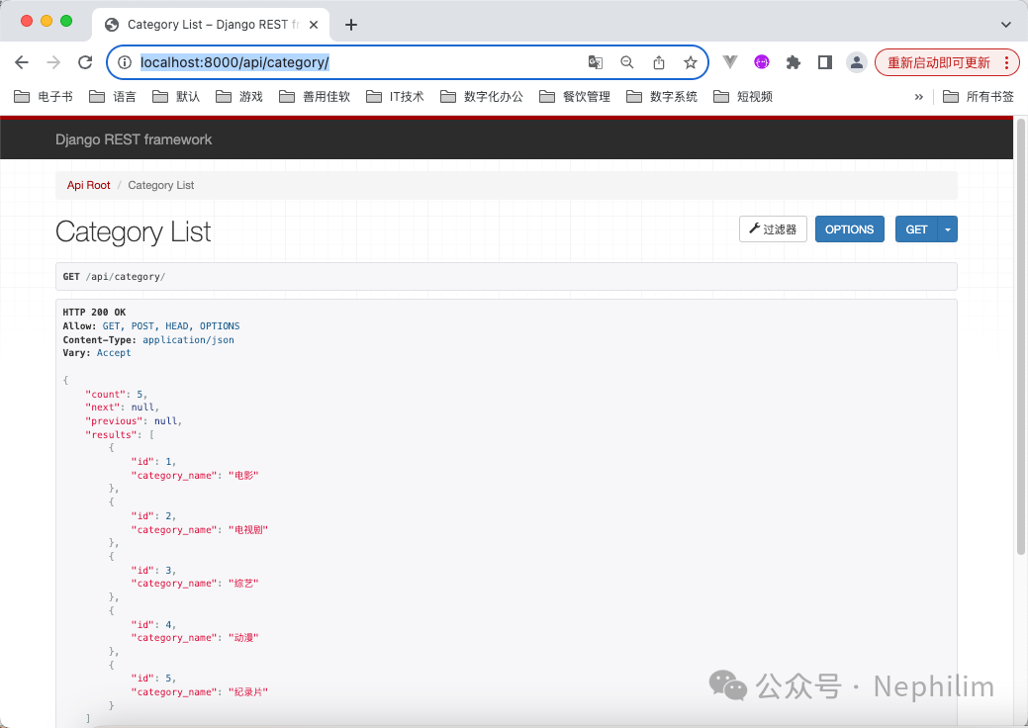Click the category name "综艺"

click(x=243, y=584)
